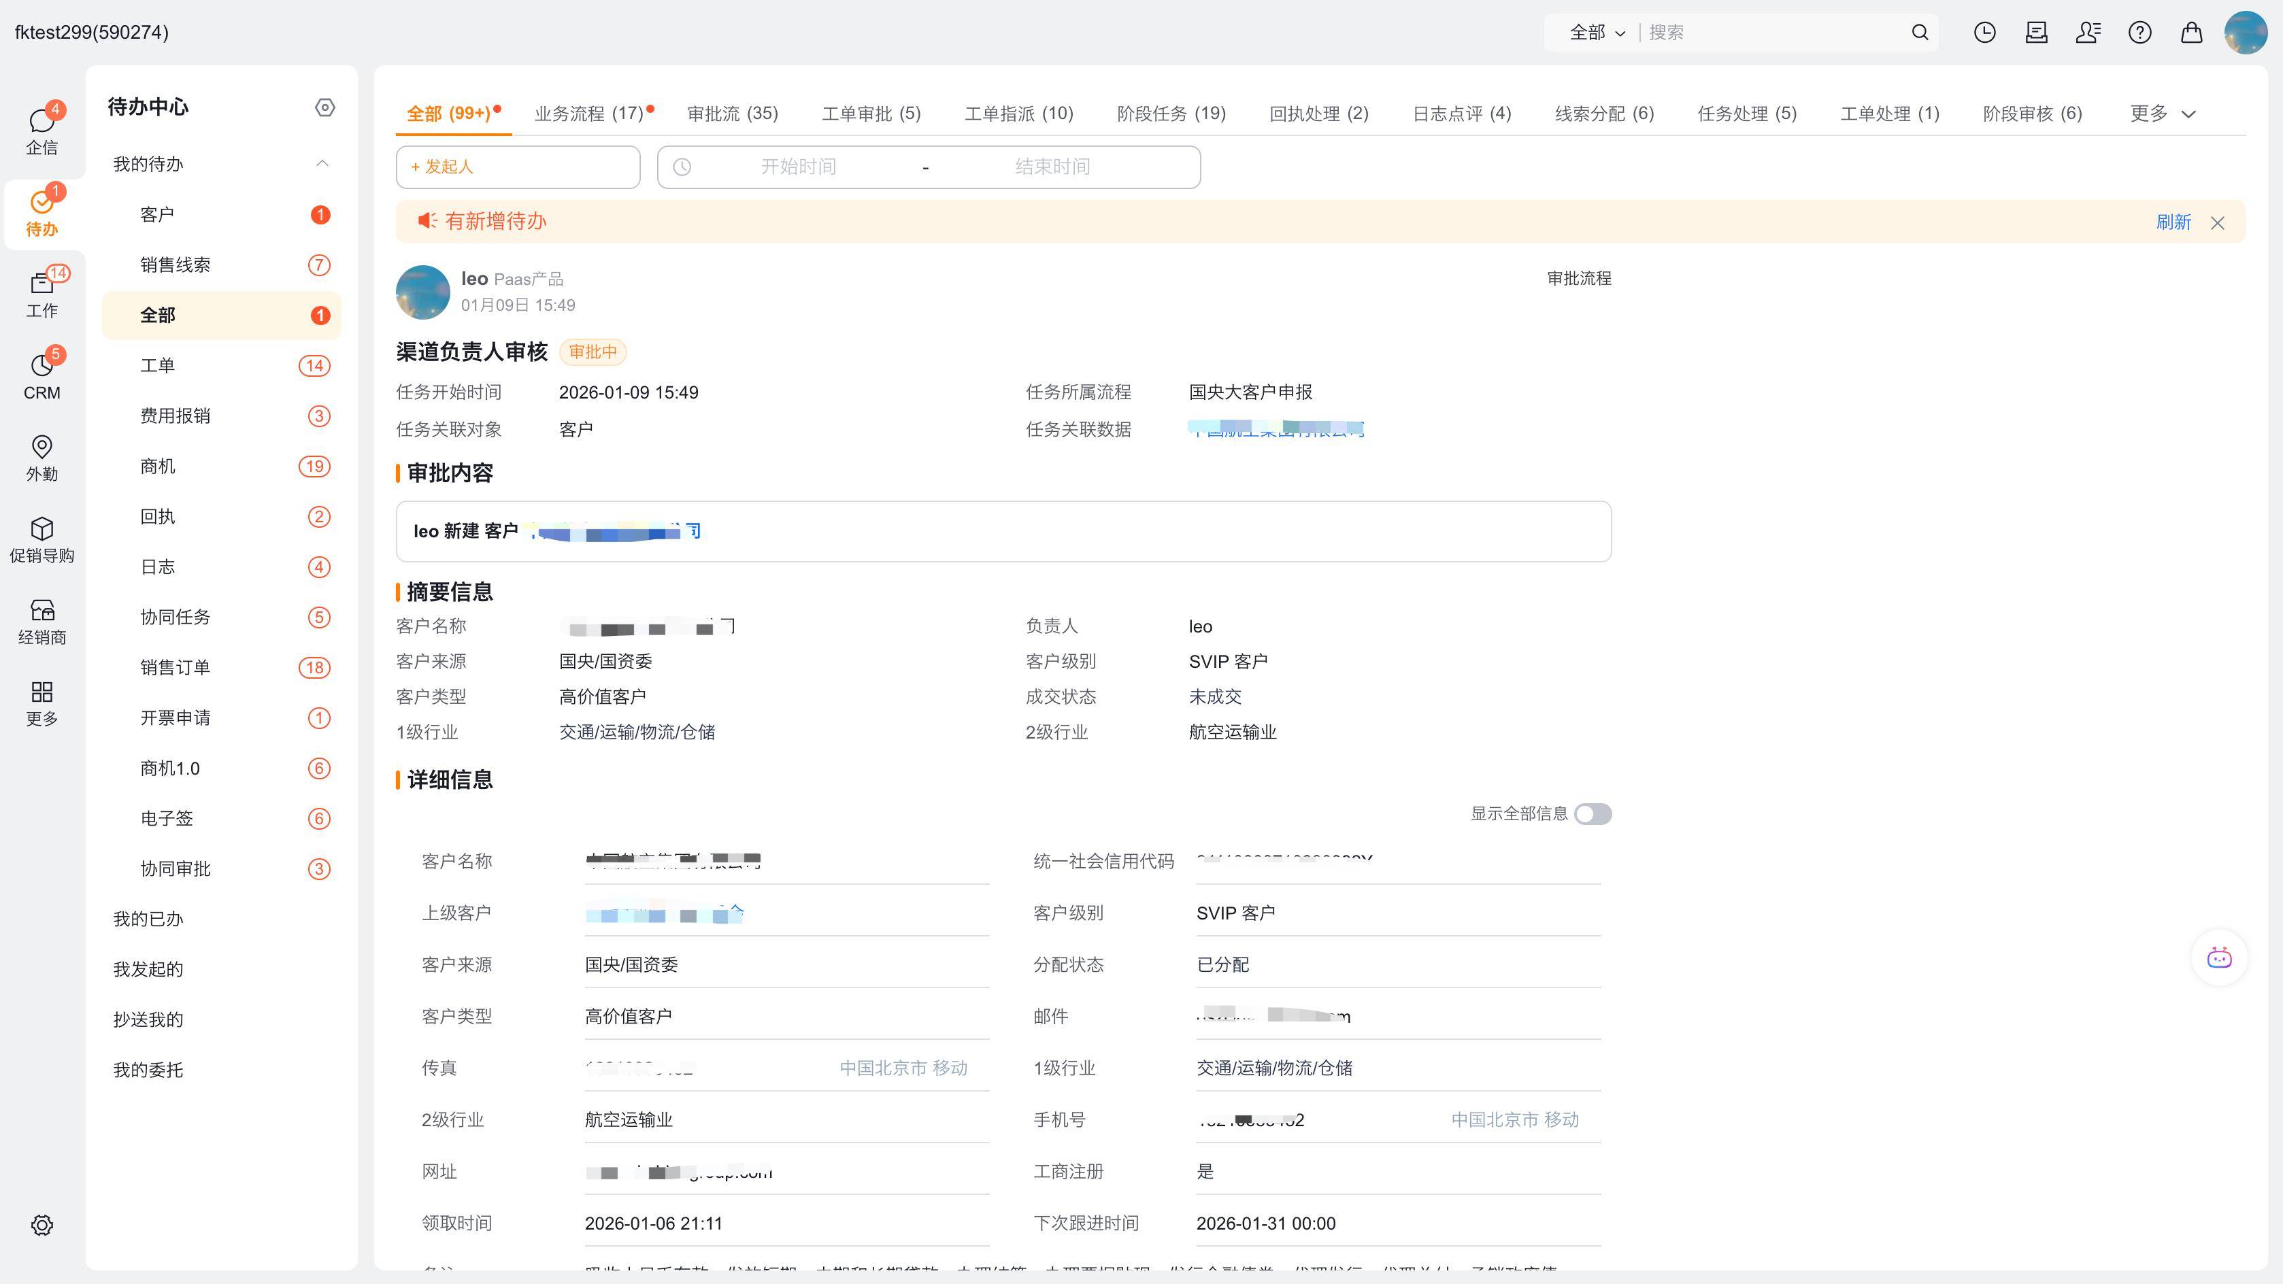
Task: Collapse the 我的待办 section chevron
Action: (x=322, y=164)
